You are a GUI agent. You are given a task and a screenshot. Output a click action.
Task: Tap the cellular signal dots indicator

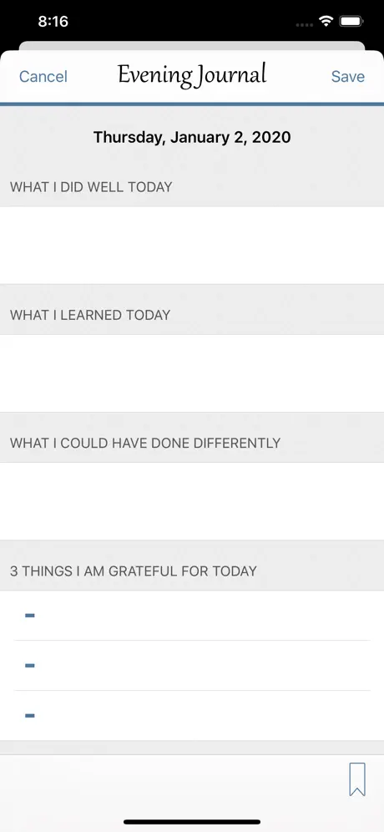(304, 24)
